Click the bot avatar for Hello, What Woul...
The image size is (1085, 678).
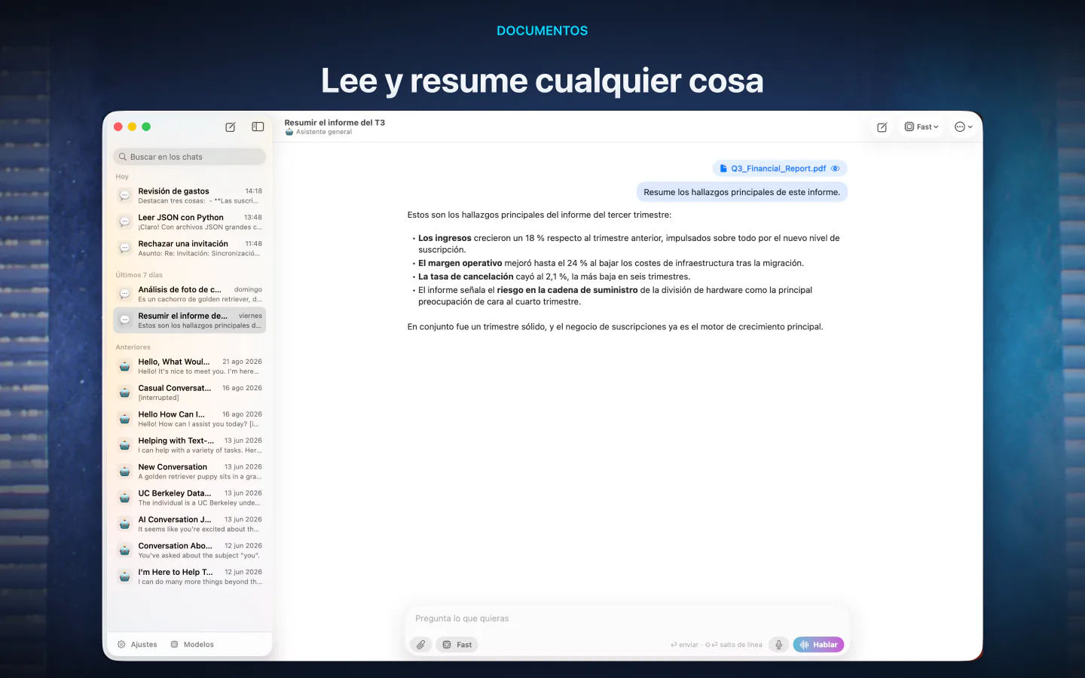125,366
